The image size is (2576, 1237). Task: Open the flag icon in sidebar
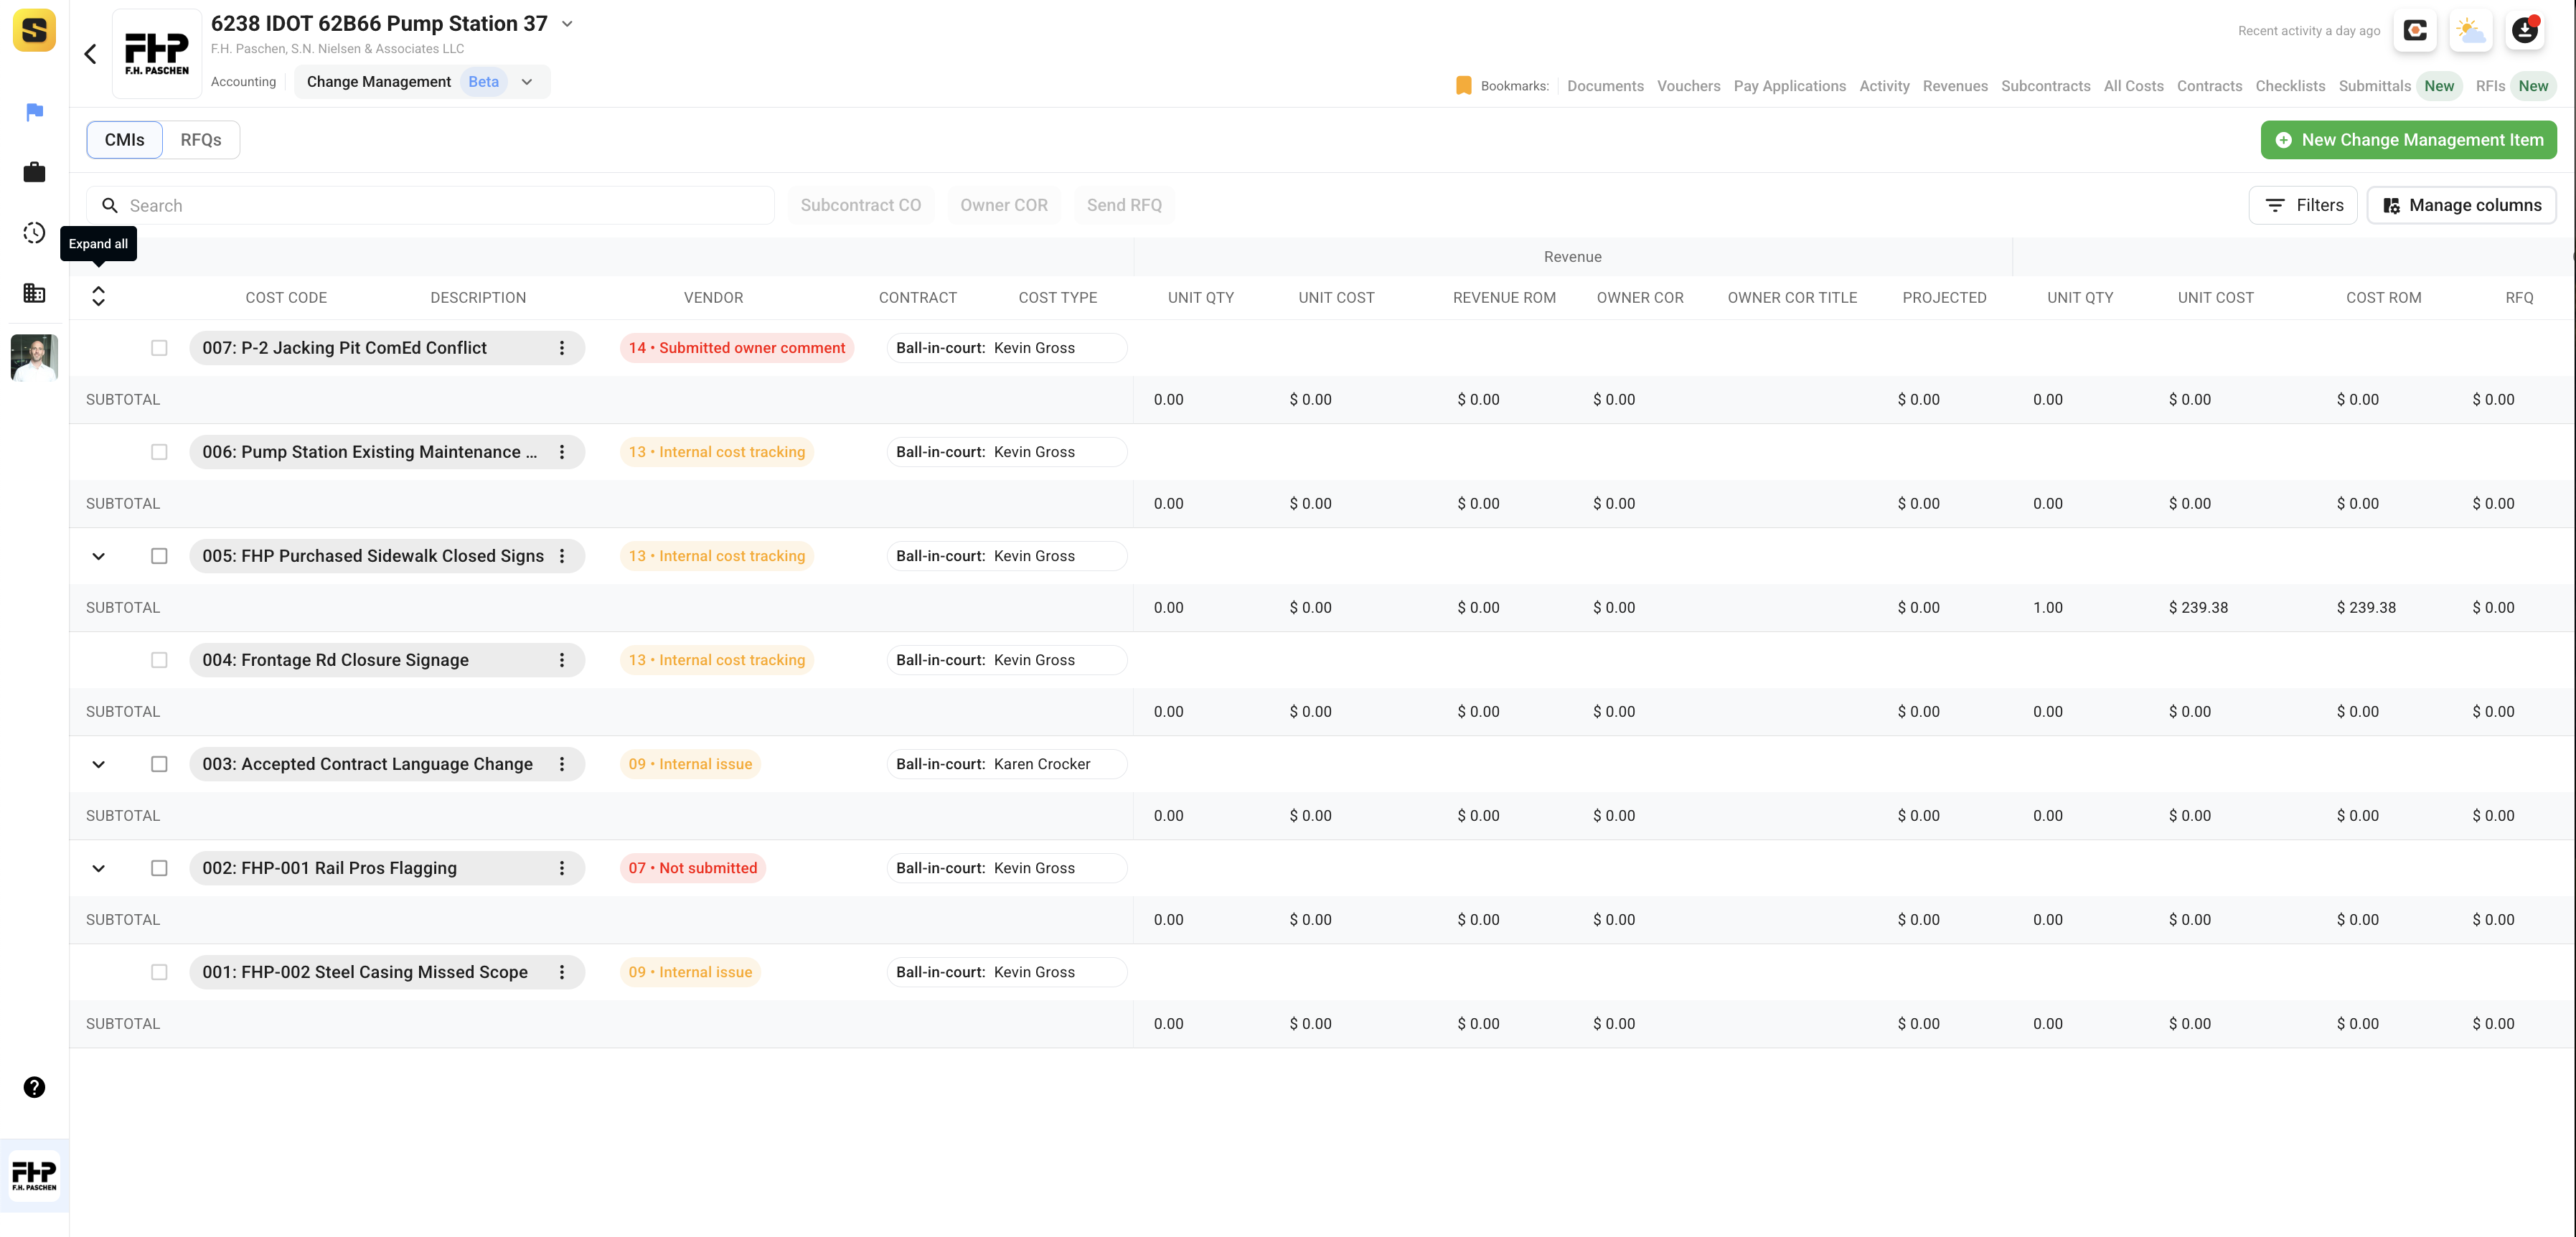(x=34, y=112)
